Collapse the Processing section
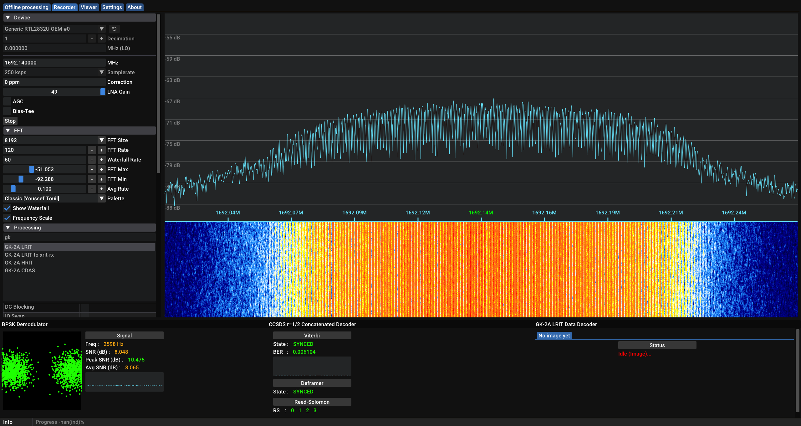This screenshot has height=426, width=801. click(x=8, y=228)
